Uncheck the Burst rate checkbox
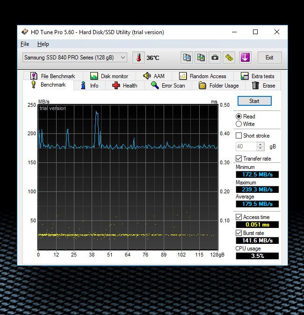304x315 pixels. pos(239,233)
